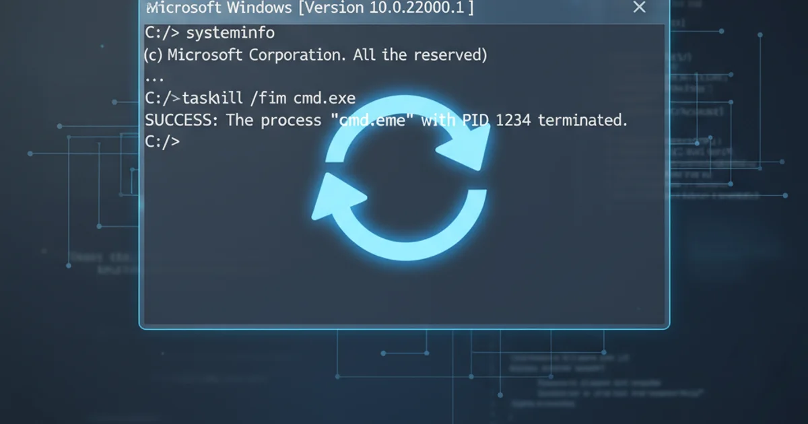Click the upper-right arrowhead of refresh icon
808x424 pixels.
coord(465,145)
